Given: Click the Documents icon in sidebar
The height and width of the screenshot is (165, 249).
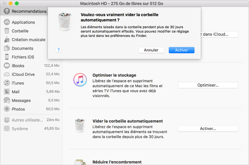Looking at the screenshot, I should [x=7, y=48].
